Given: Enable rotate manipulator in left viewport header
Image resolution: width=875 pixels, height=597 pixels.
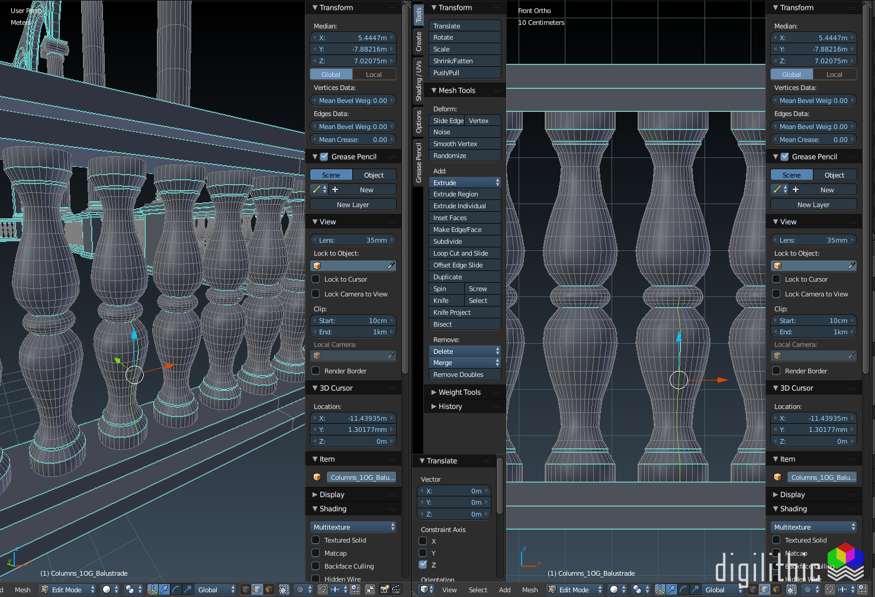Looking at the screenshot, I should click(176, 589).
